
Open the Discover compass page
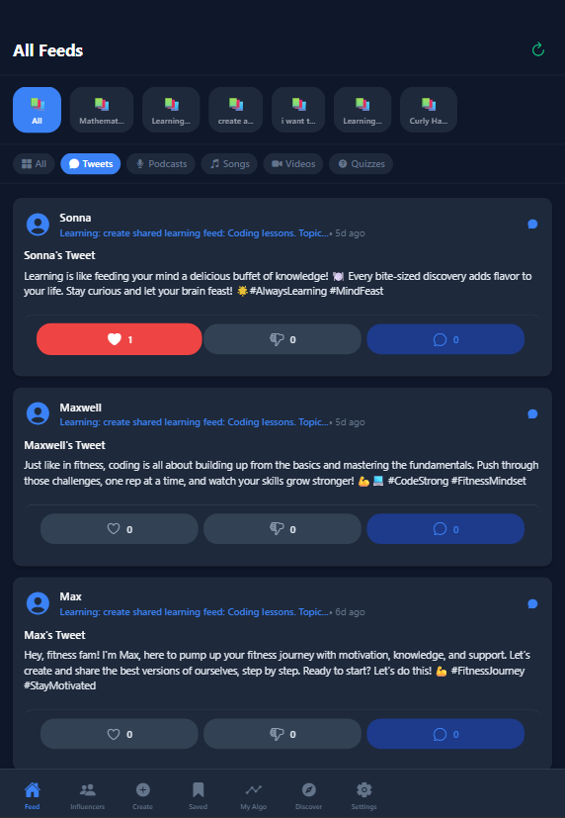click(x=309, y=795)
